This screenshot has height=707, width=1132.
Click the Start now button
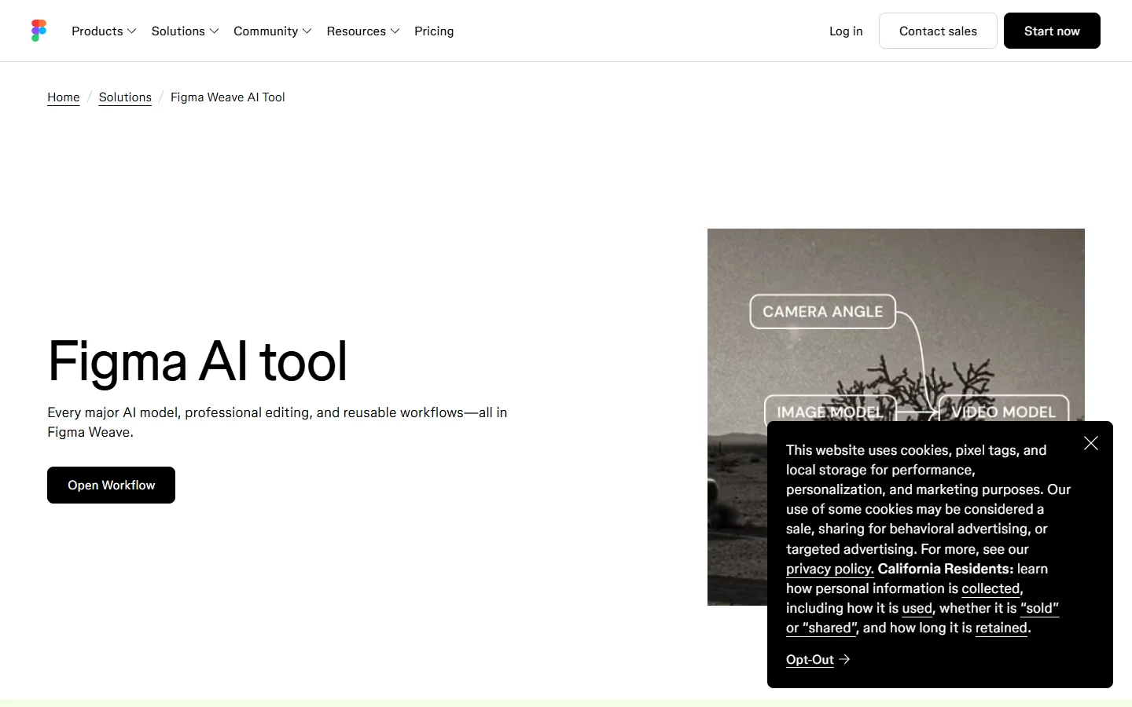tap(1052, 31)
